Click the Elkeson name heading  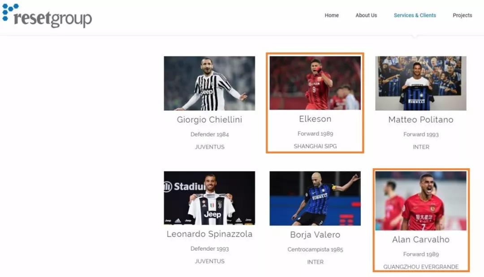(x=315, y=119)
